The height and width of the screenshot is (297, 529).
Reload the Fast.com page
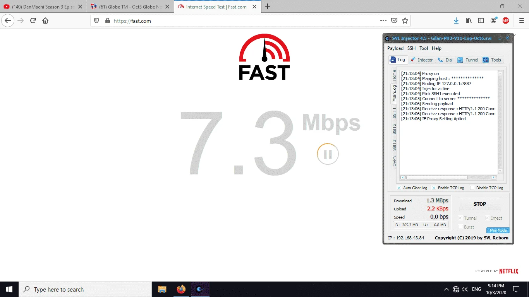pos(33,21)
